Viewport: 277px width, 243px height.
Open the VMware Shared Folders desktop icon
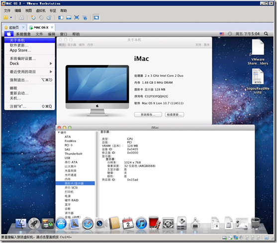(x=258, y=52)
